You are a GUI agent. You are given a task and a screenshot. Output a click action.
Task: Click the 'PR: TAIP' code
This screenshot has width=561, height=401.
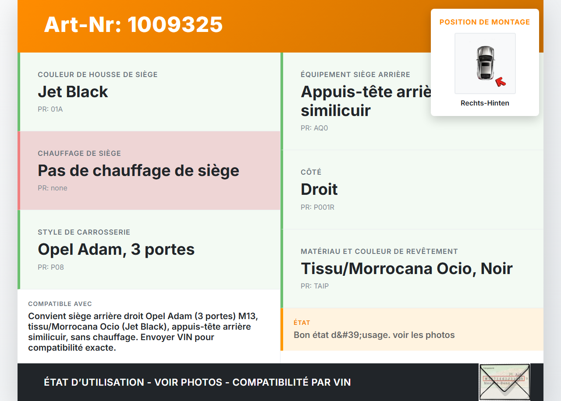(315, 286)
